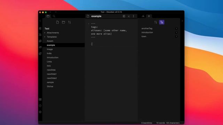
Task: Toggle preview mode for the example note
Action: tap(124, 16)
